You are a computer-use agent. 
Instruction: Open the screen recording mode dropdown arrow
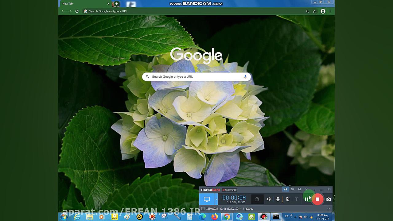(x=216, y=199)
